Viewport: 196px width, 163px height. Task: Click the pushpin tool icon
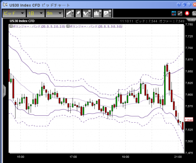click(x=78, y=13)
